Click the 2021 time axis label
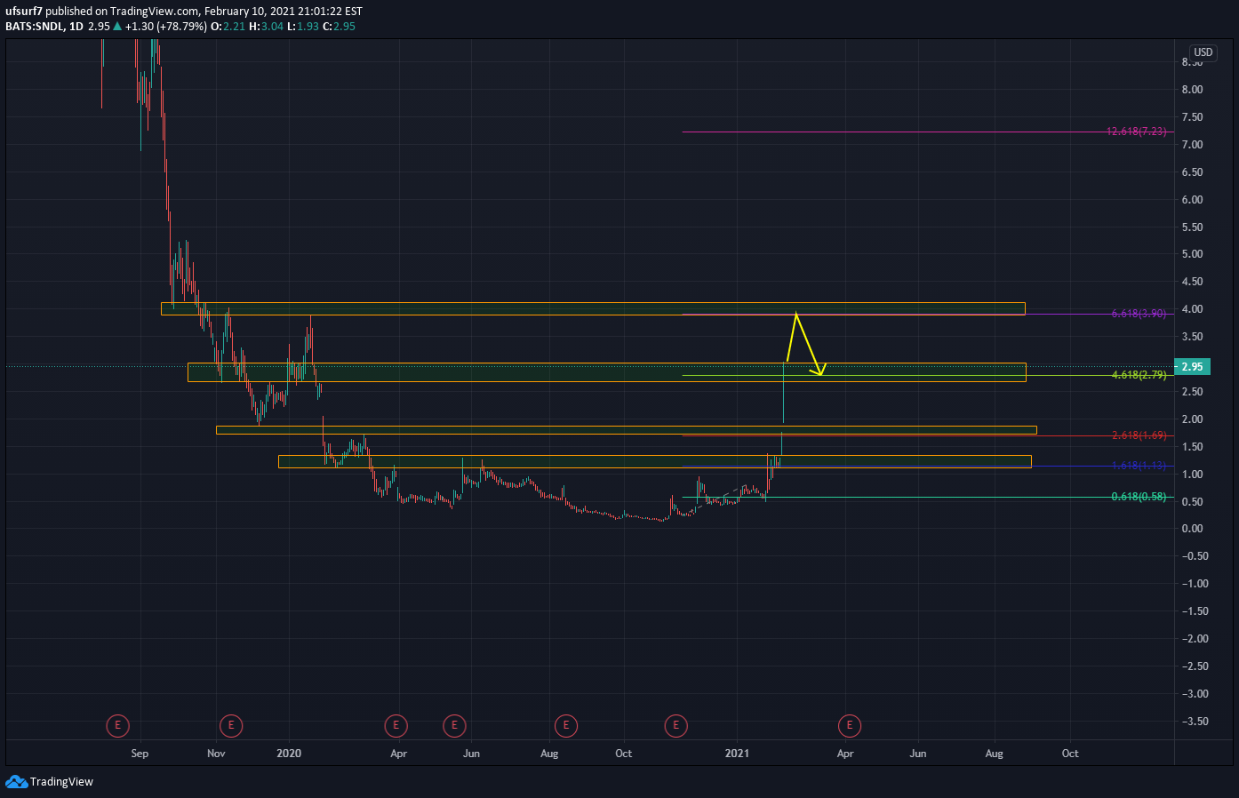This screenshot has height=798, width=1239. click(x=737, y=754)
